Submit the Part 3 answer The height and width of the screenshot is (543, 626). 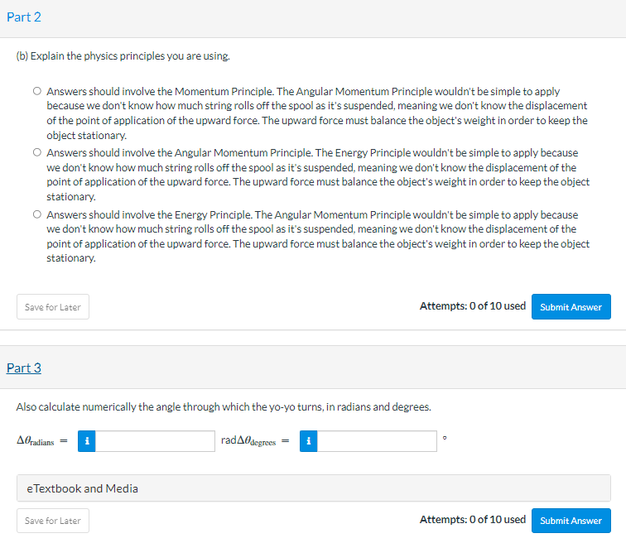point(571,521)
